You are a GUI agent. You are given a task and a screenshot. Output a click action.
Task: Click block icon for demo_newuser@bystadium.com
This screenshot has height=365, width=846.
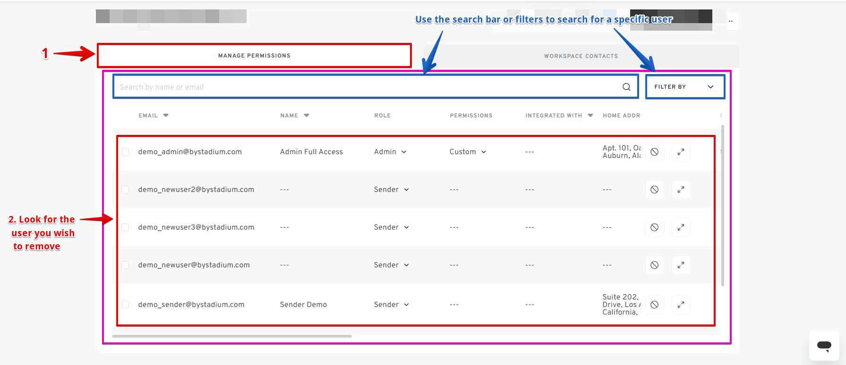coord(654,265)
